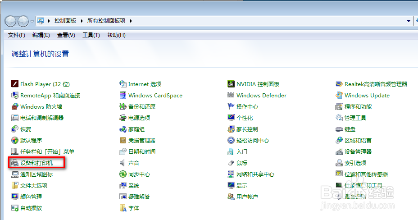Open the 声音 speaker icon
Image resolution: width=418 pixels, height=220 pixels.
click(123, 163)
